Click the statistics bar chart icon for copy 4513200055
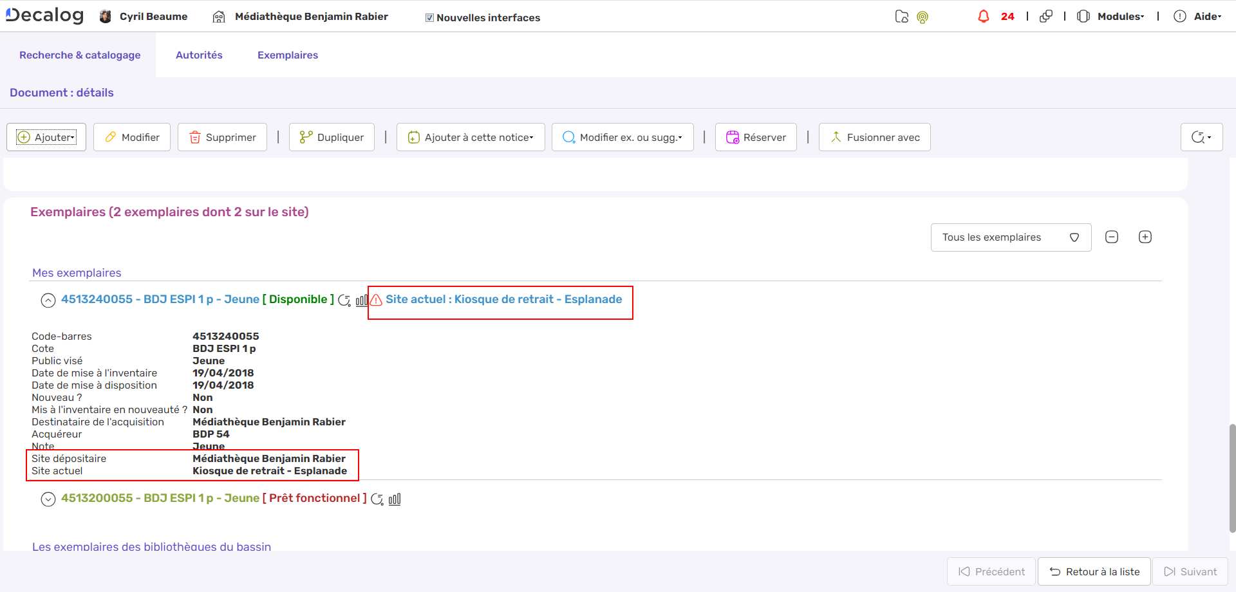Viewport: 1236px width, 592px height. [395, 499]
